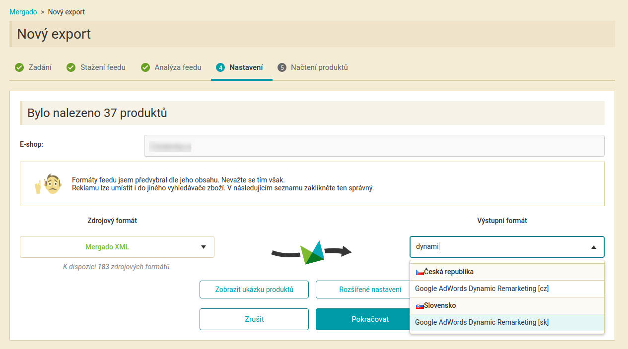Open the Zadání step tab
The height and width of the screenshot is (349, 628).
(33, 67)
